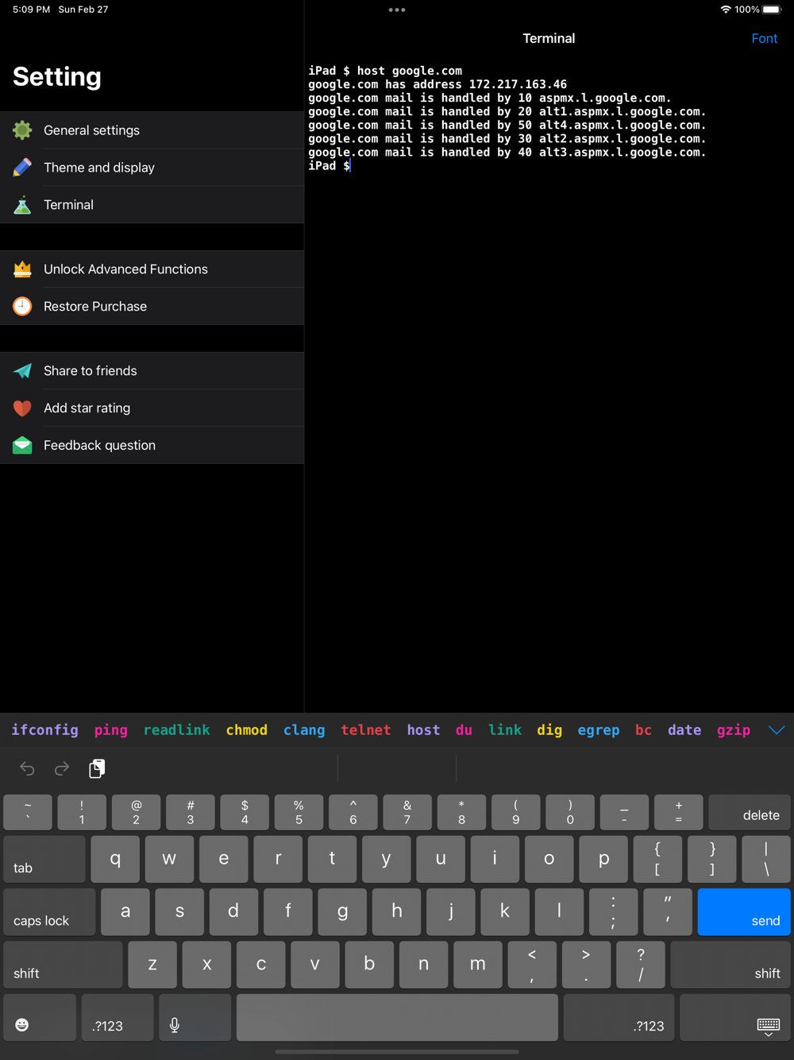Click the 'Setting' heading

57,77
